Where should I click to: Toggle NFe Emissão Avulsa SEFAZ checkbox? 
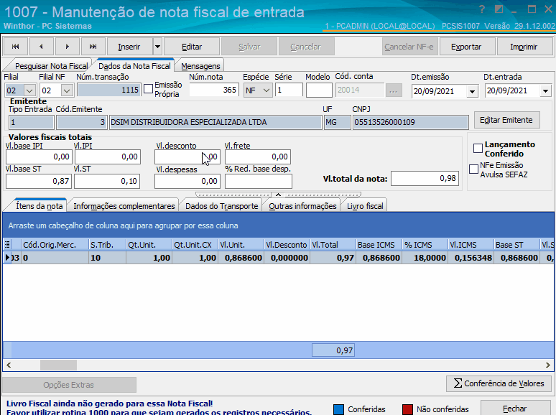click(x=473, y=169)
